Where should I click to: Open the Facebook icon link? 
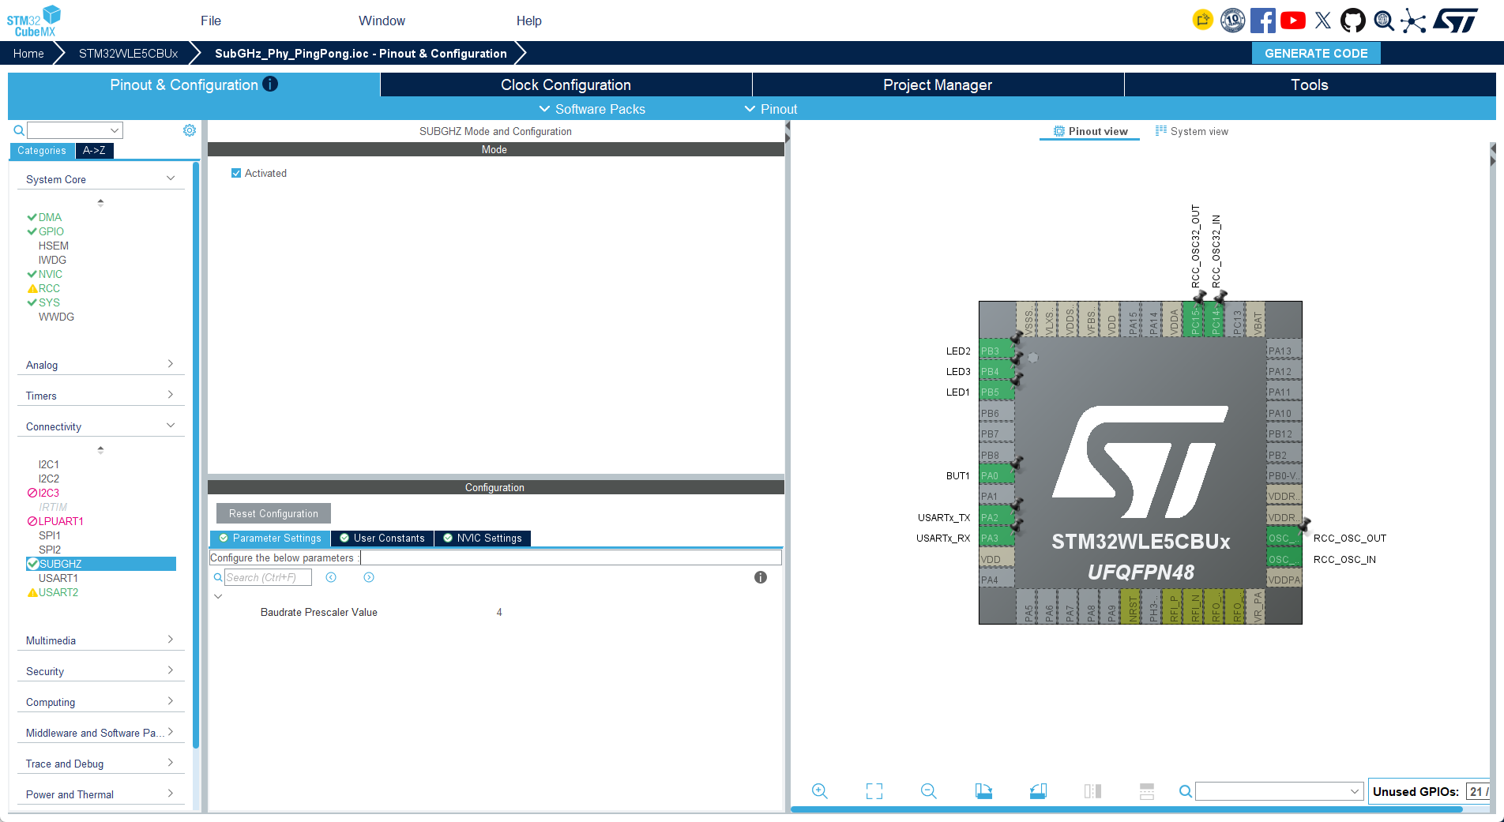[1262, 21]
